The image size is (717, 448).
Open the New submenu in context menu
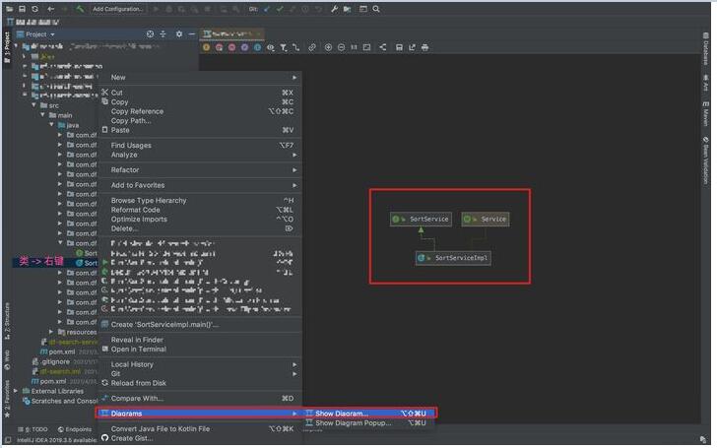tap(200, 77)
